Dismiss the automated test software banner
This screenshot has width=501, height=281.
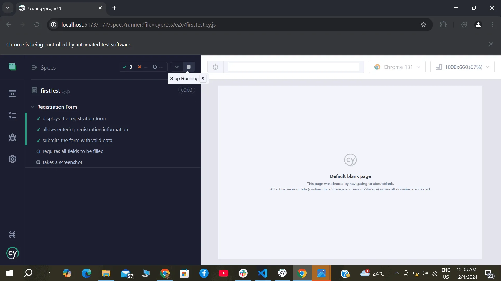click(491, 44)
